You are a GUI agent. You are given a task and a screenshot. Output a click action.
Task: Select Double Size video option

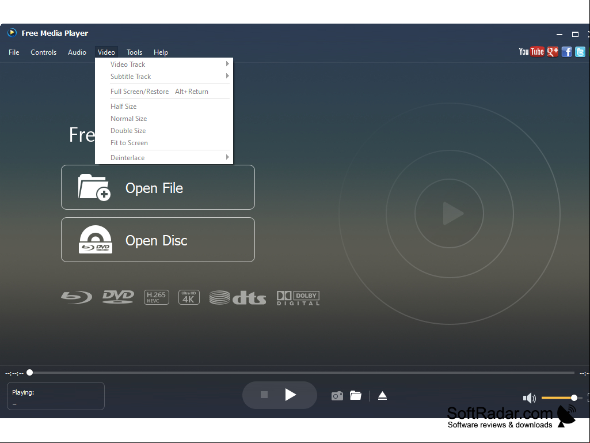coord(164,130)
